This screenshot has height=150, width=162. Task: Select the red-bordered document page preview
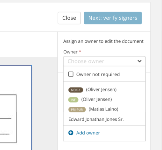point(16,108)
